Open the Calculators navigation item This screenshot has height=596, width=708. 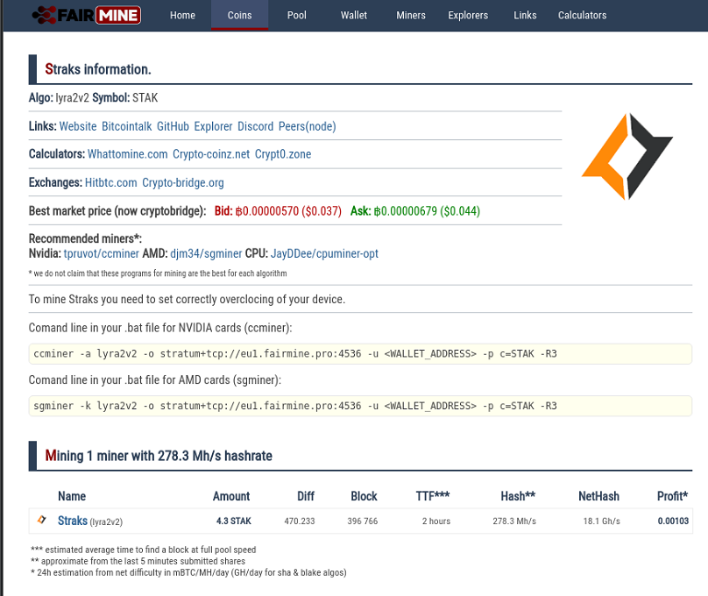(x=582, y=16)
